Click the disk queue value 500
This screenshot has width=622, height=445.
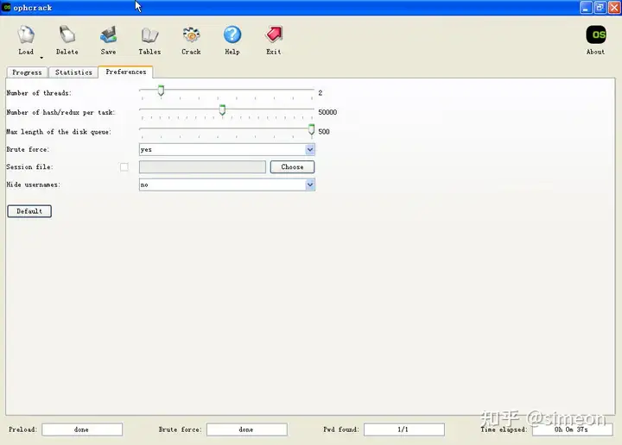coord(324,132)
